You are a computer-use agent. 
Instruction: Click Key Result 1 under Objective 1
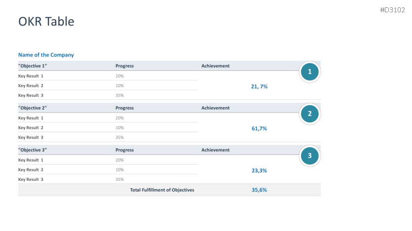click(x=31, y=76)
